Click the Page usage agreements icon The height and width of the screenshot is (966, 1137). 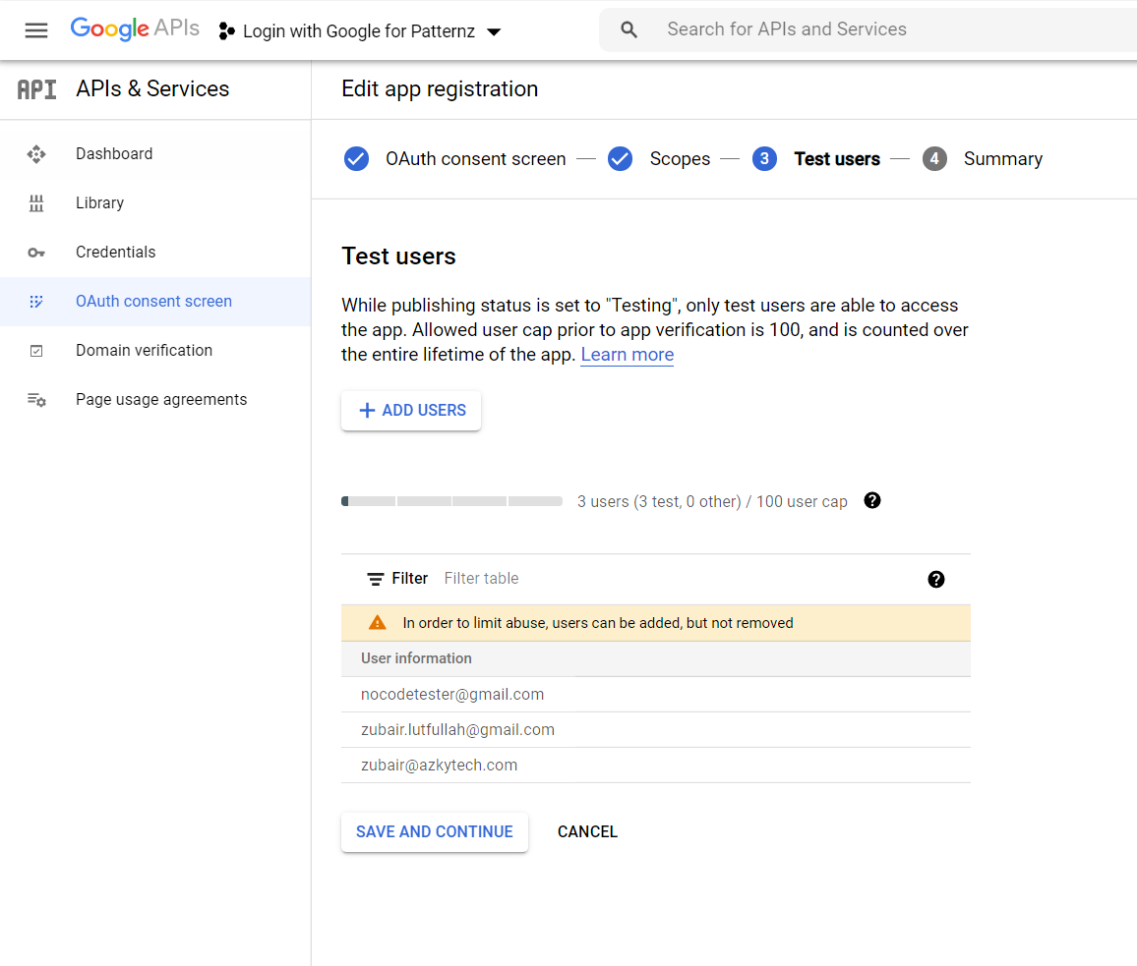36,400
